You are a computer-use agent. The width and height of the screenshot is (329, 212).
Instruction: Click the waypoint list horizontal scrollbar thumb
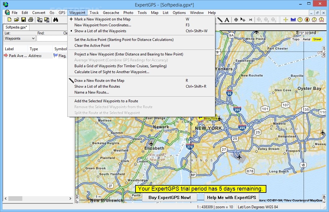(x=15, y=198)
